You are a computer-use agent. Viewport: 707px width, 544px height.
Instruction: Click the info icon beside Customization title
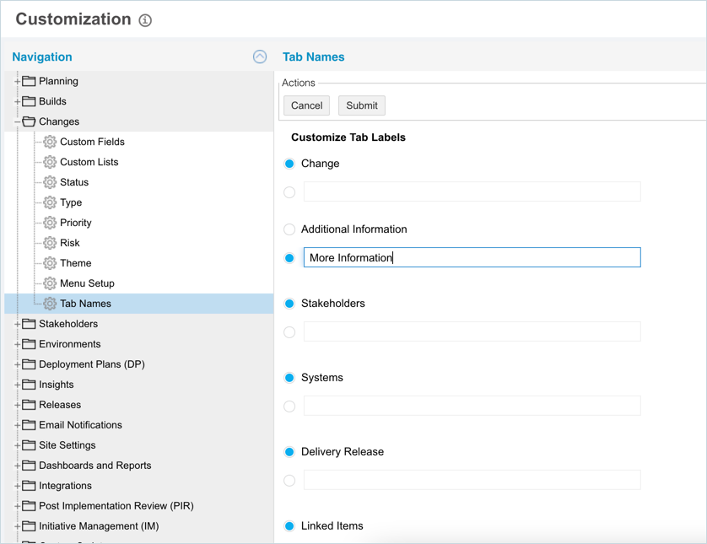pos(145,20)
